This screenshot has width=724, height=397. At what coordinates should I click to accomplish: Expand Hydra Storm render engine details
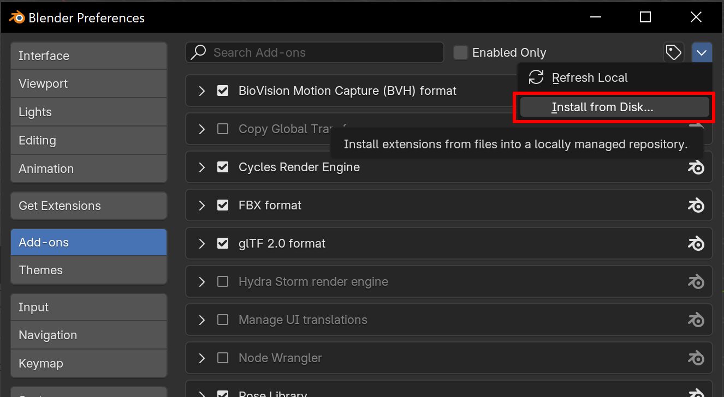pyautogui.click(x=202, y=281)
